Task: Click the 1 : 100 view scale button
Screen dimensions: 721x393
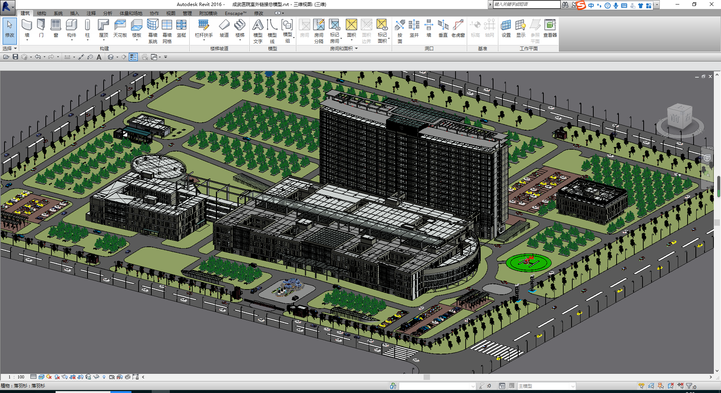Action: [17, 377]
